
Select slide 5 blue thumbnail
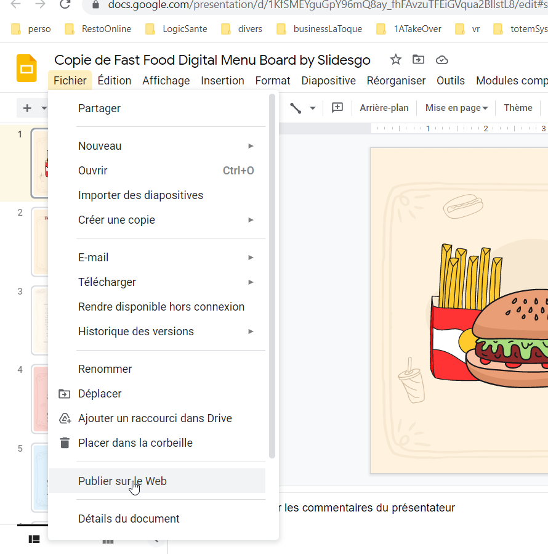[x=39, y=478]
